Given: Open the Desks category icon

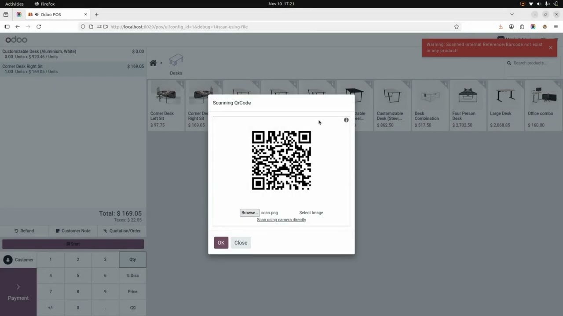Looking at the screenshot, I should pos(176,64).
